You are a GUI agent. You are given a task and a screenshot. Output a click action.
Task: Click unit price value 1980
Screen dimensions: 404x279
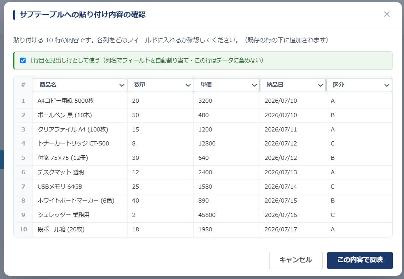(x=205, y=230)
